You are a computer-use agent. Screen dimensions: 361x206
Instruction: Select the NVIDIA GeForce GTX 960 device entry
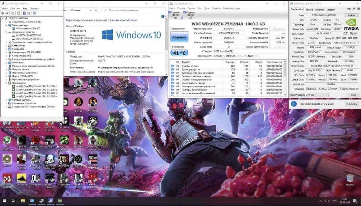pyautogui.click(x=28, y=29)
